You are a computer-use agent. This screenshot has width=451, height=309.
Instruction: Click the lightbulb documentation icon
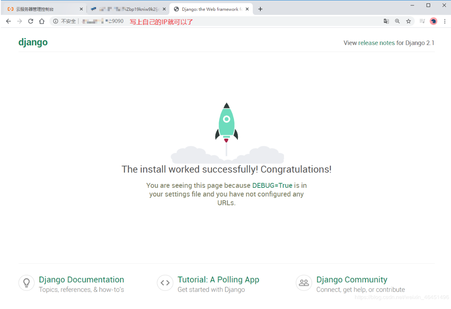click(x=26, y=283)
